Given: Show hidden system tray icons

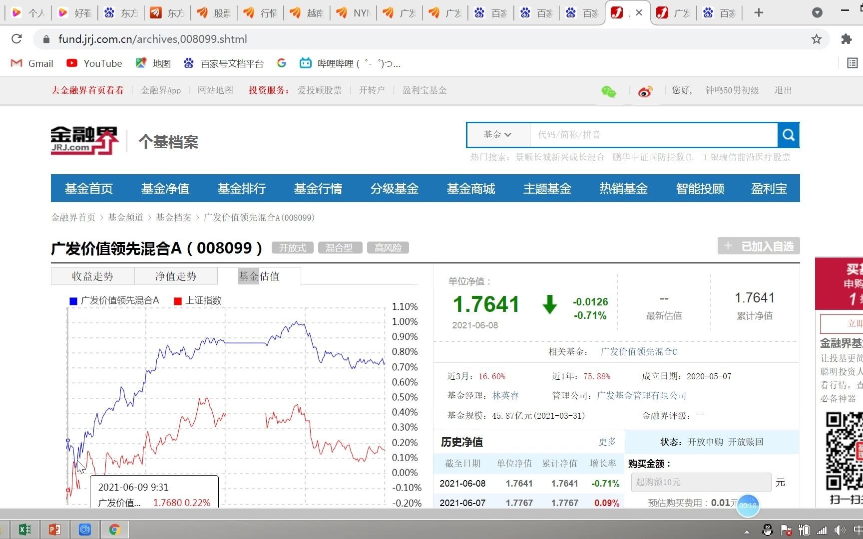Looking at the screenshot, I should pyautogui.click(x=747, y=532).
